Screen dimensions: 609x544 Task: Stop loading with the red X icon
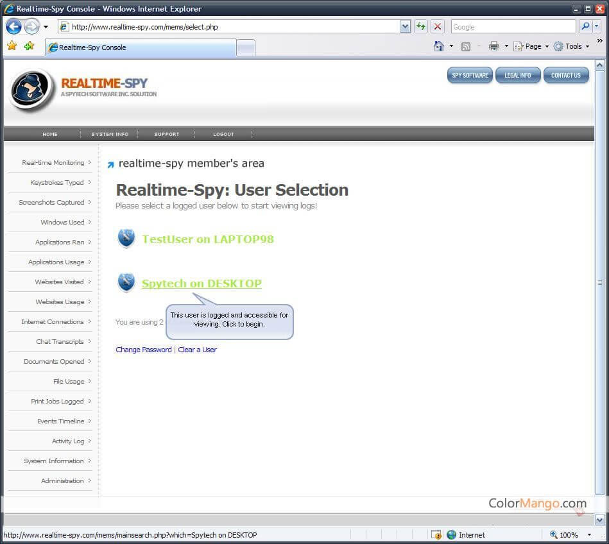(x=437, y=26)
